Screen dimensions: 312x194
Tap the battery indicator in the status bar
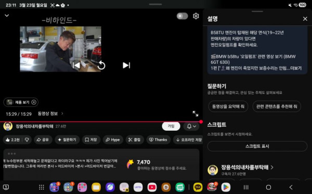pos(302,5)
